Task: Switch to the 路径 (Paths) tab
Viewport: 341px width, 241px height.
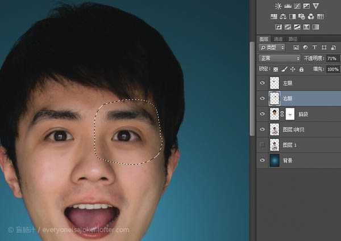Action: pos(293,39)
